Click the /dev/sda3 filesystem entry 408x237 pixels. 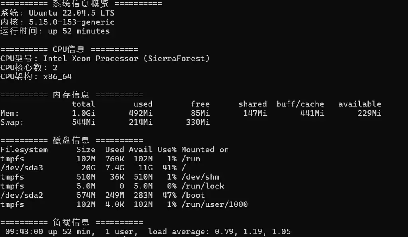22,168
